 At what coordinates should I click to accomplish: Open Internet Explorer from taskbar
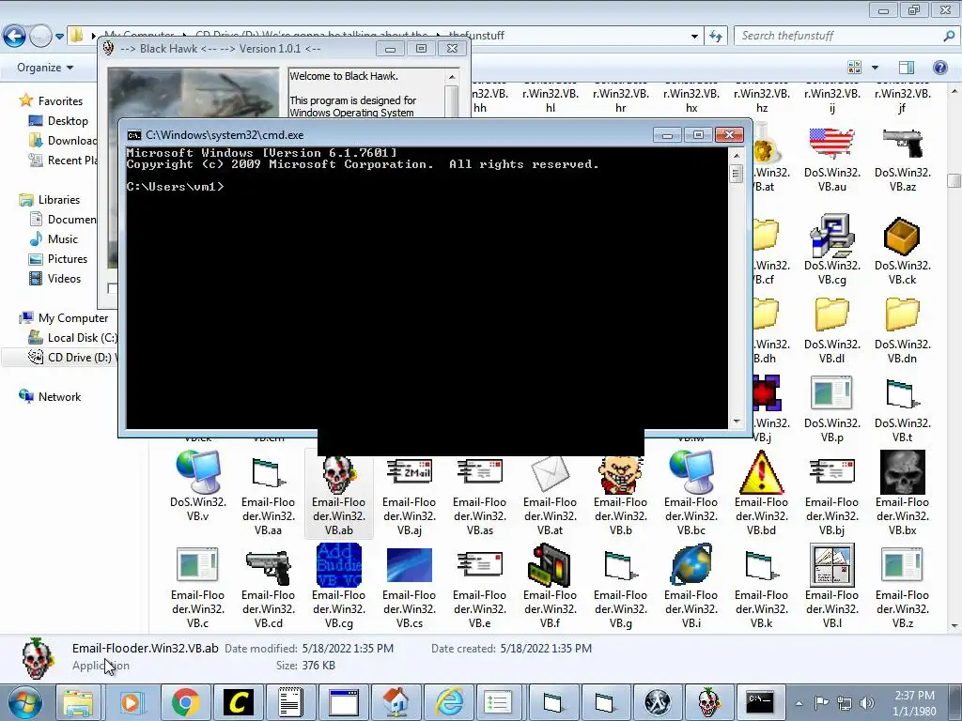[x=449, y=702]
